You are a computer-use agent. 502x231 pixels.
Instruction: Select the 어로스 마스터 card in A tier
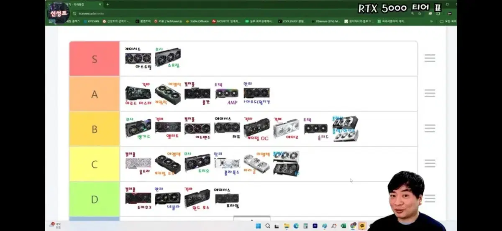[x=138, y=93]
